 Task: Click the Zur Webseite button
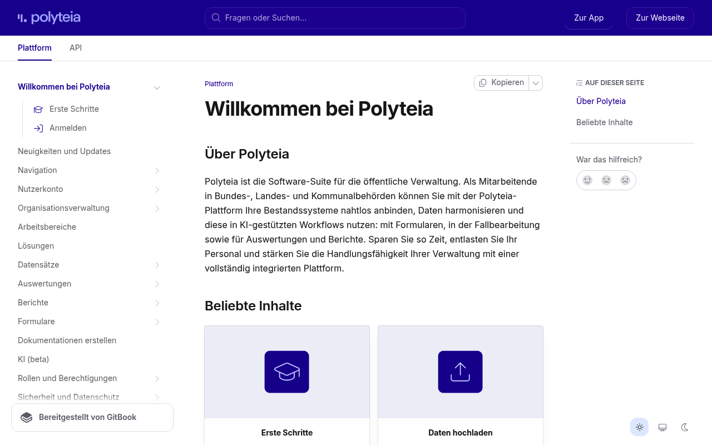coord(660,18)
